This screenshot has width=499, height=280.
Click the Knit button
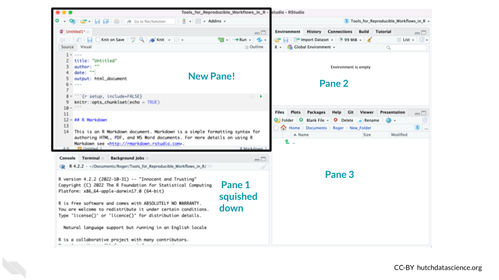coord(157,40)
